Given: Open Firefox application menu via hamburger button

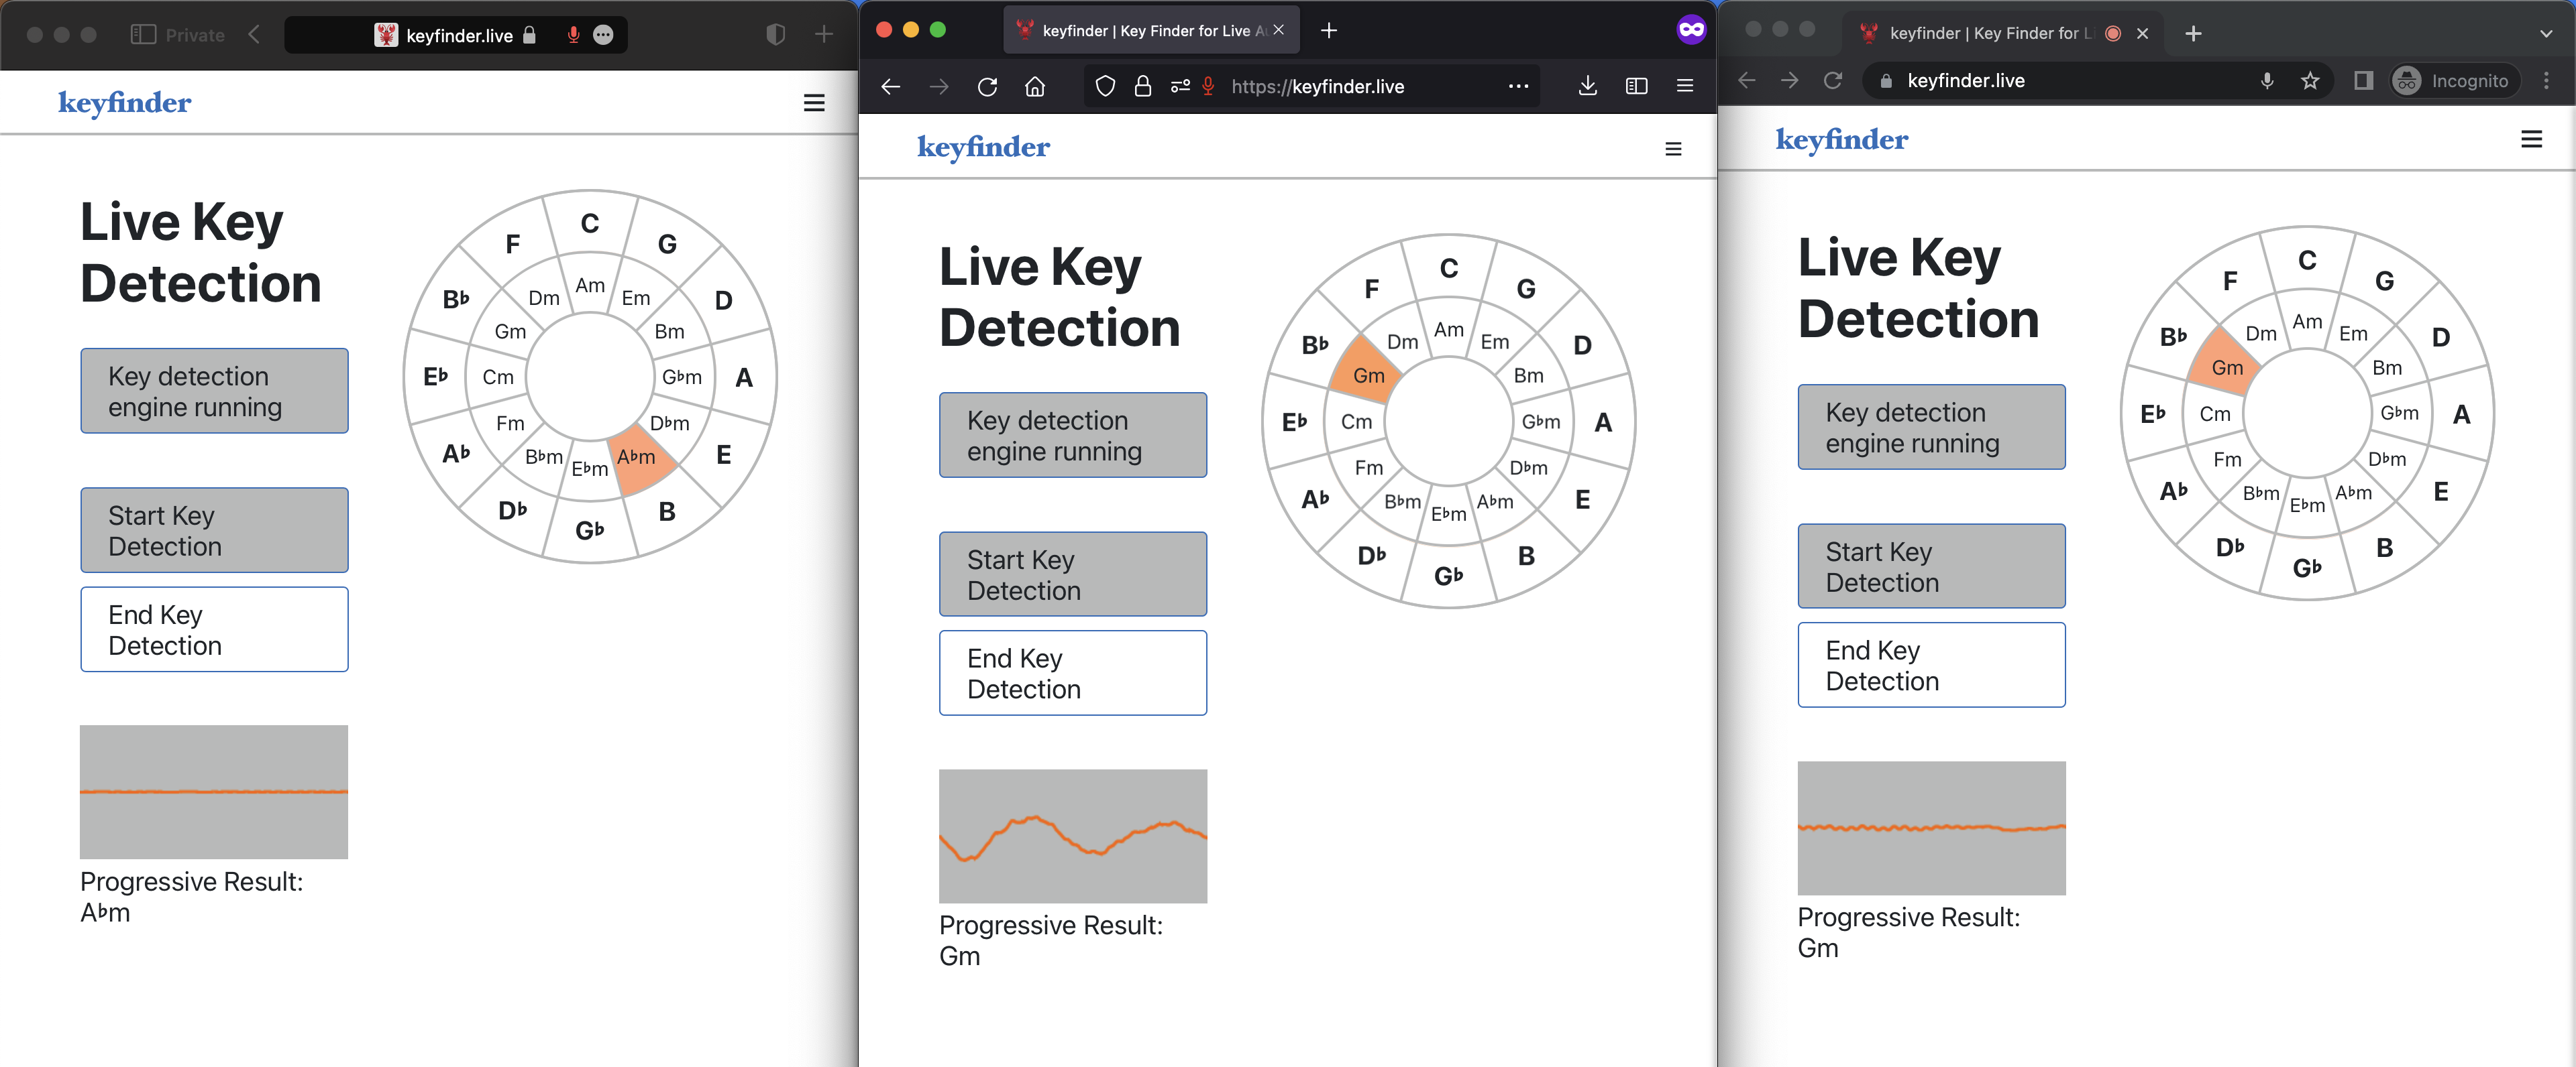Looking at the screenshot, I should tap(1685, 87).
